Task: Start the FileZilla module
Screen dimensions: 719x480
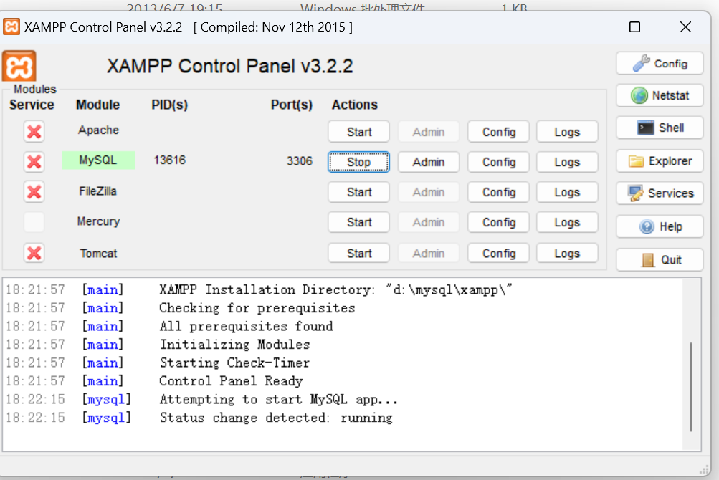Action: [x=358, y=192]
